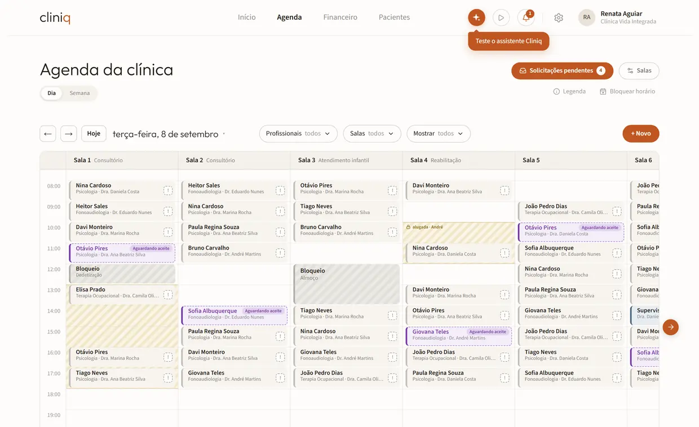
Task: Create appointment with + Novo button
Action: [641, 134]
